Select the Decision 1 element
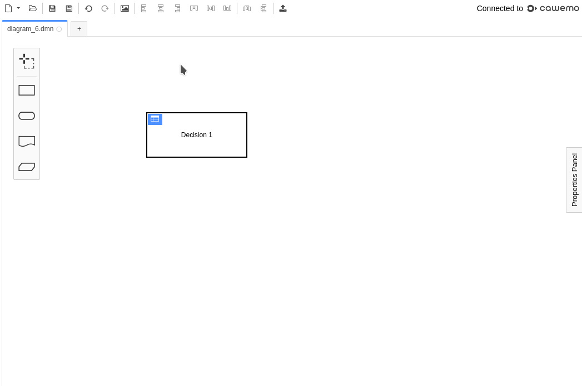Image resolution: width=582 pixels, height=386 pixels. [x=197, y=142]
